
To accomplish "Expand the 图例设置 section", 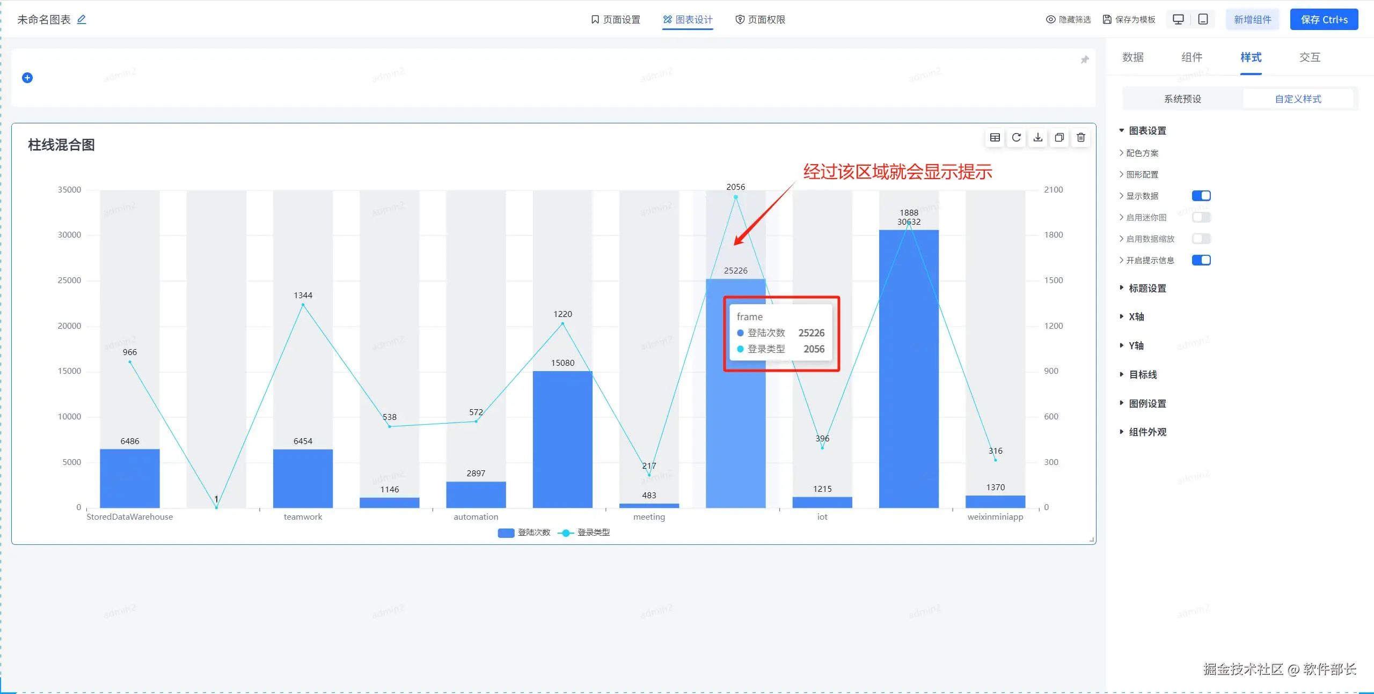I will click(x=1147, y=404).
